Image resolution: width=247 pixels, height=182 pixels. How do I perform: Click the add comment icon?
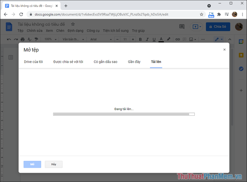click(184, 39)
